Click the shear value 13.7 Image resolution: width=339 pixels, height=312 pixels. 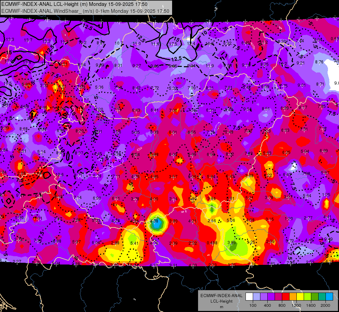click(x=28, y=40)
